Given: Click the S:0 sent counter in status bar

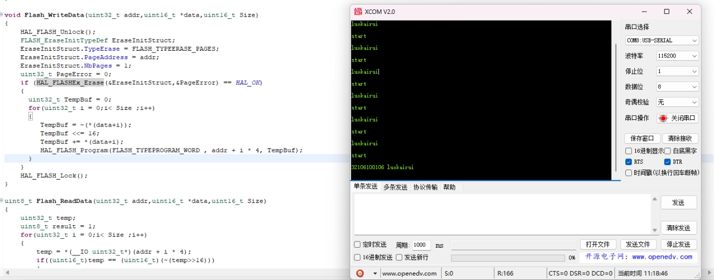Looking at the screenshot, I should [448, 273].
